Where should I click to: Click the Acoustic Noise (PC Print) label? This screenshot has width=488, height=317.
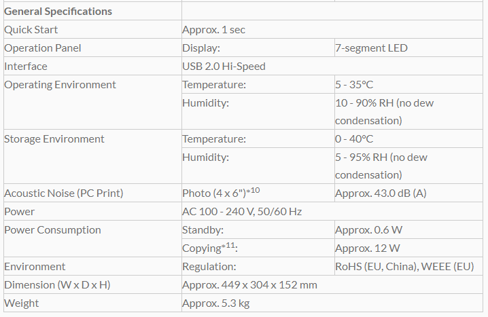coord(64,193)
